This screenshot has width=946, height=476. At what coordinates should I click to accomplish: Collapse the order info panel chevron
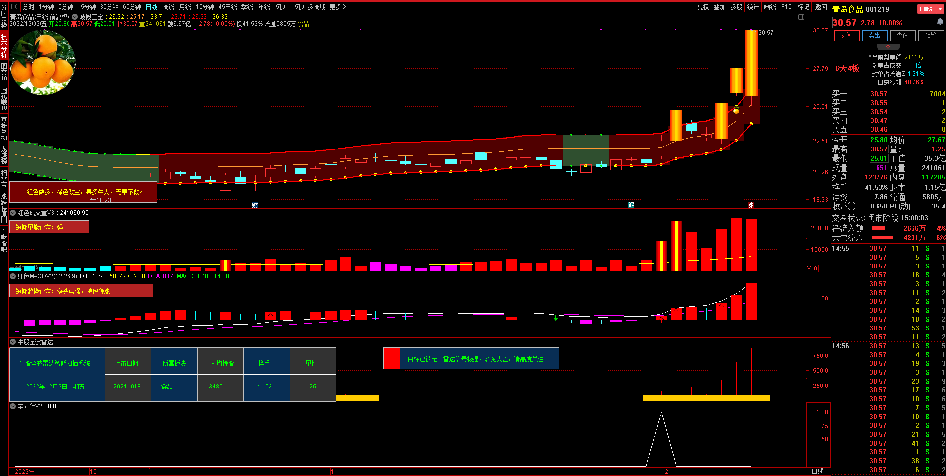888,47
